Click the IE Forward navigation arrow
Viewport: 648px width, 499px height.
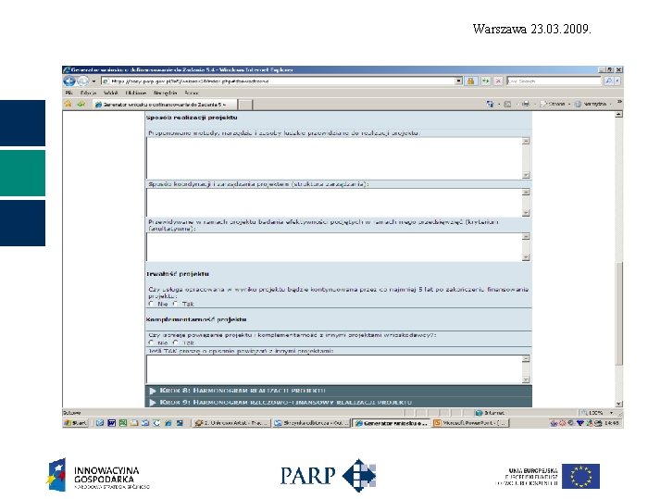82,81
